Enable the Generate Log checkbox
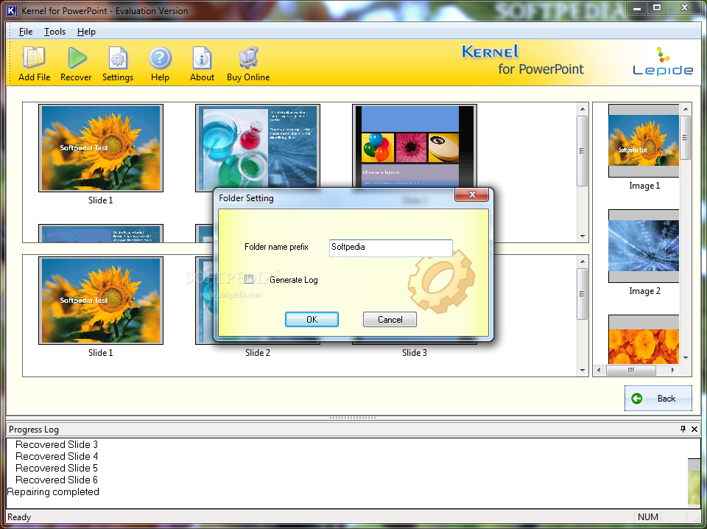This screenshot has width=707, height=529. (x=249, y=280)
